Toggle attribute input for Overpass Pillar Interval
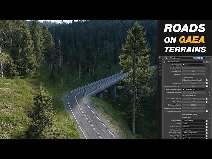The height and width of the screenshot is (159, 212). [x=207, y=99]
